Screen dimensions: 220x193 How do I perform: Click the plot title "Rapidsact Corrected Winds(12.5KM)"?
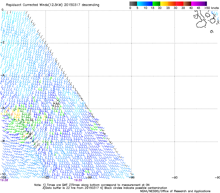pos(34,5)
